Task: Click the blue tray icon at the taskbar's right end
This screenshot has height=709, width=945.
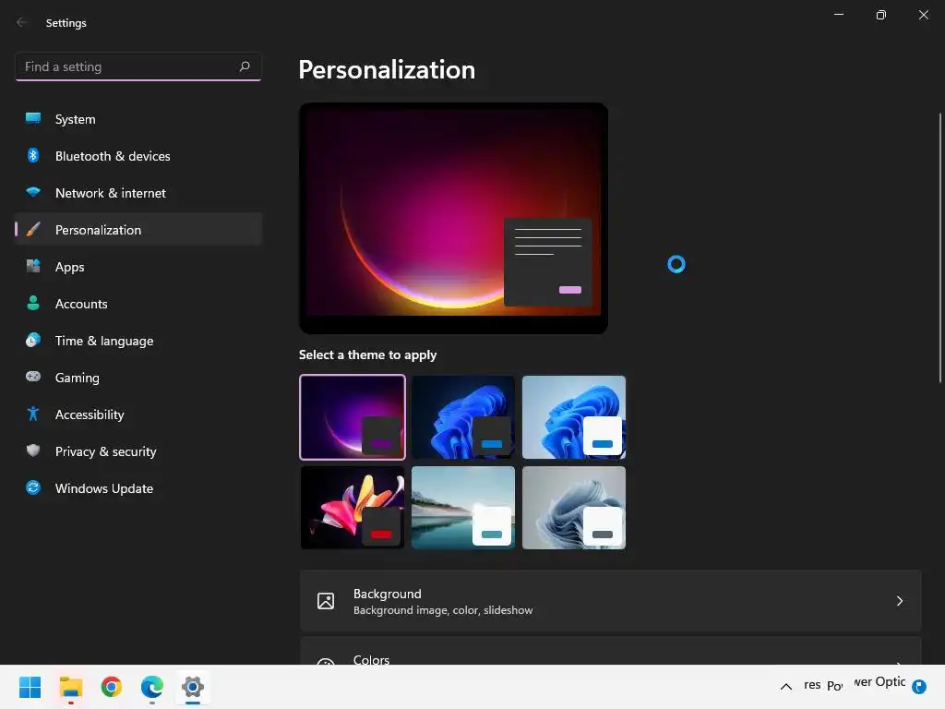Action: (x=919, y=686)
